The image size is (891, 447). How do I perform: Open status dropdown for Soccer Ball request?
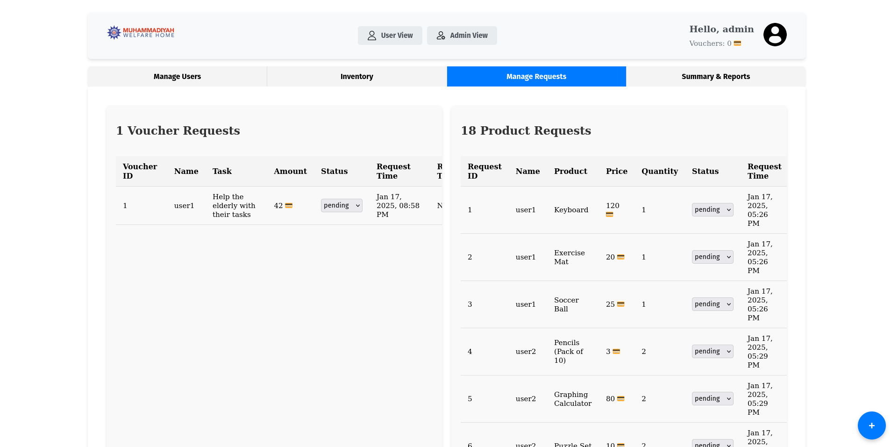click(712, 304)
